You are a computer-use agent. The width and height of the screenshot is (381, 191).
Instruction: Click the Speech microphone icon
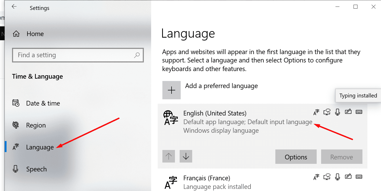(x=16, y=169)
